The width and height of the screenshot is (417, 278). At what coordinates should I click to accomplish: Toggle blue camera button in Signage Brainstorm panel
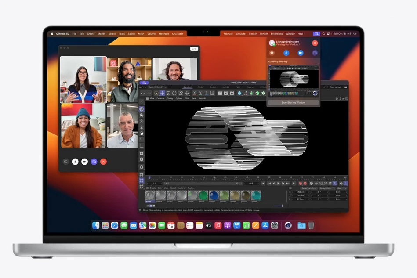[x=301, y=53]
